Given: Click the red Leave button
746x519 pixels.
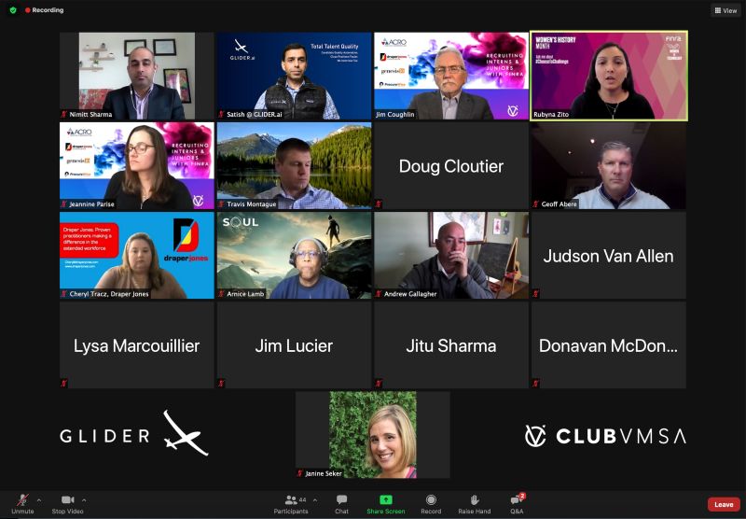Looking at the screenshot, I should [x=724, y=504].
